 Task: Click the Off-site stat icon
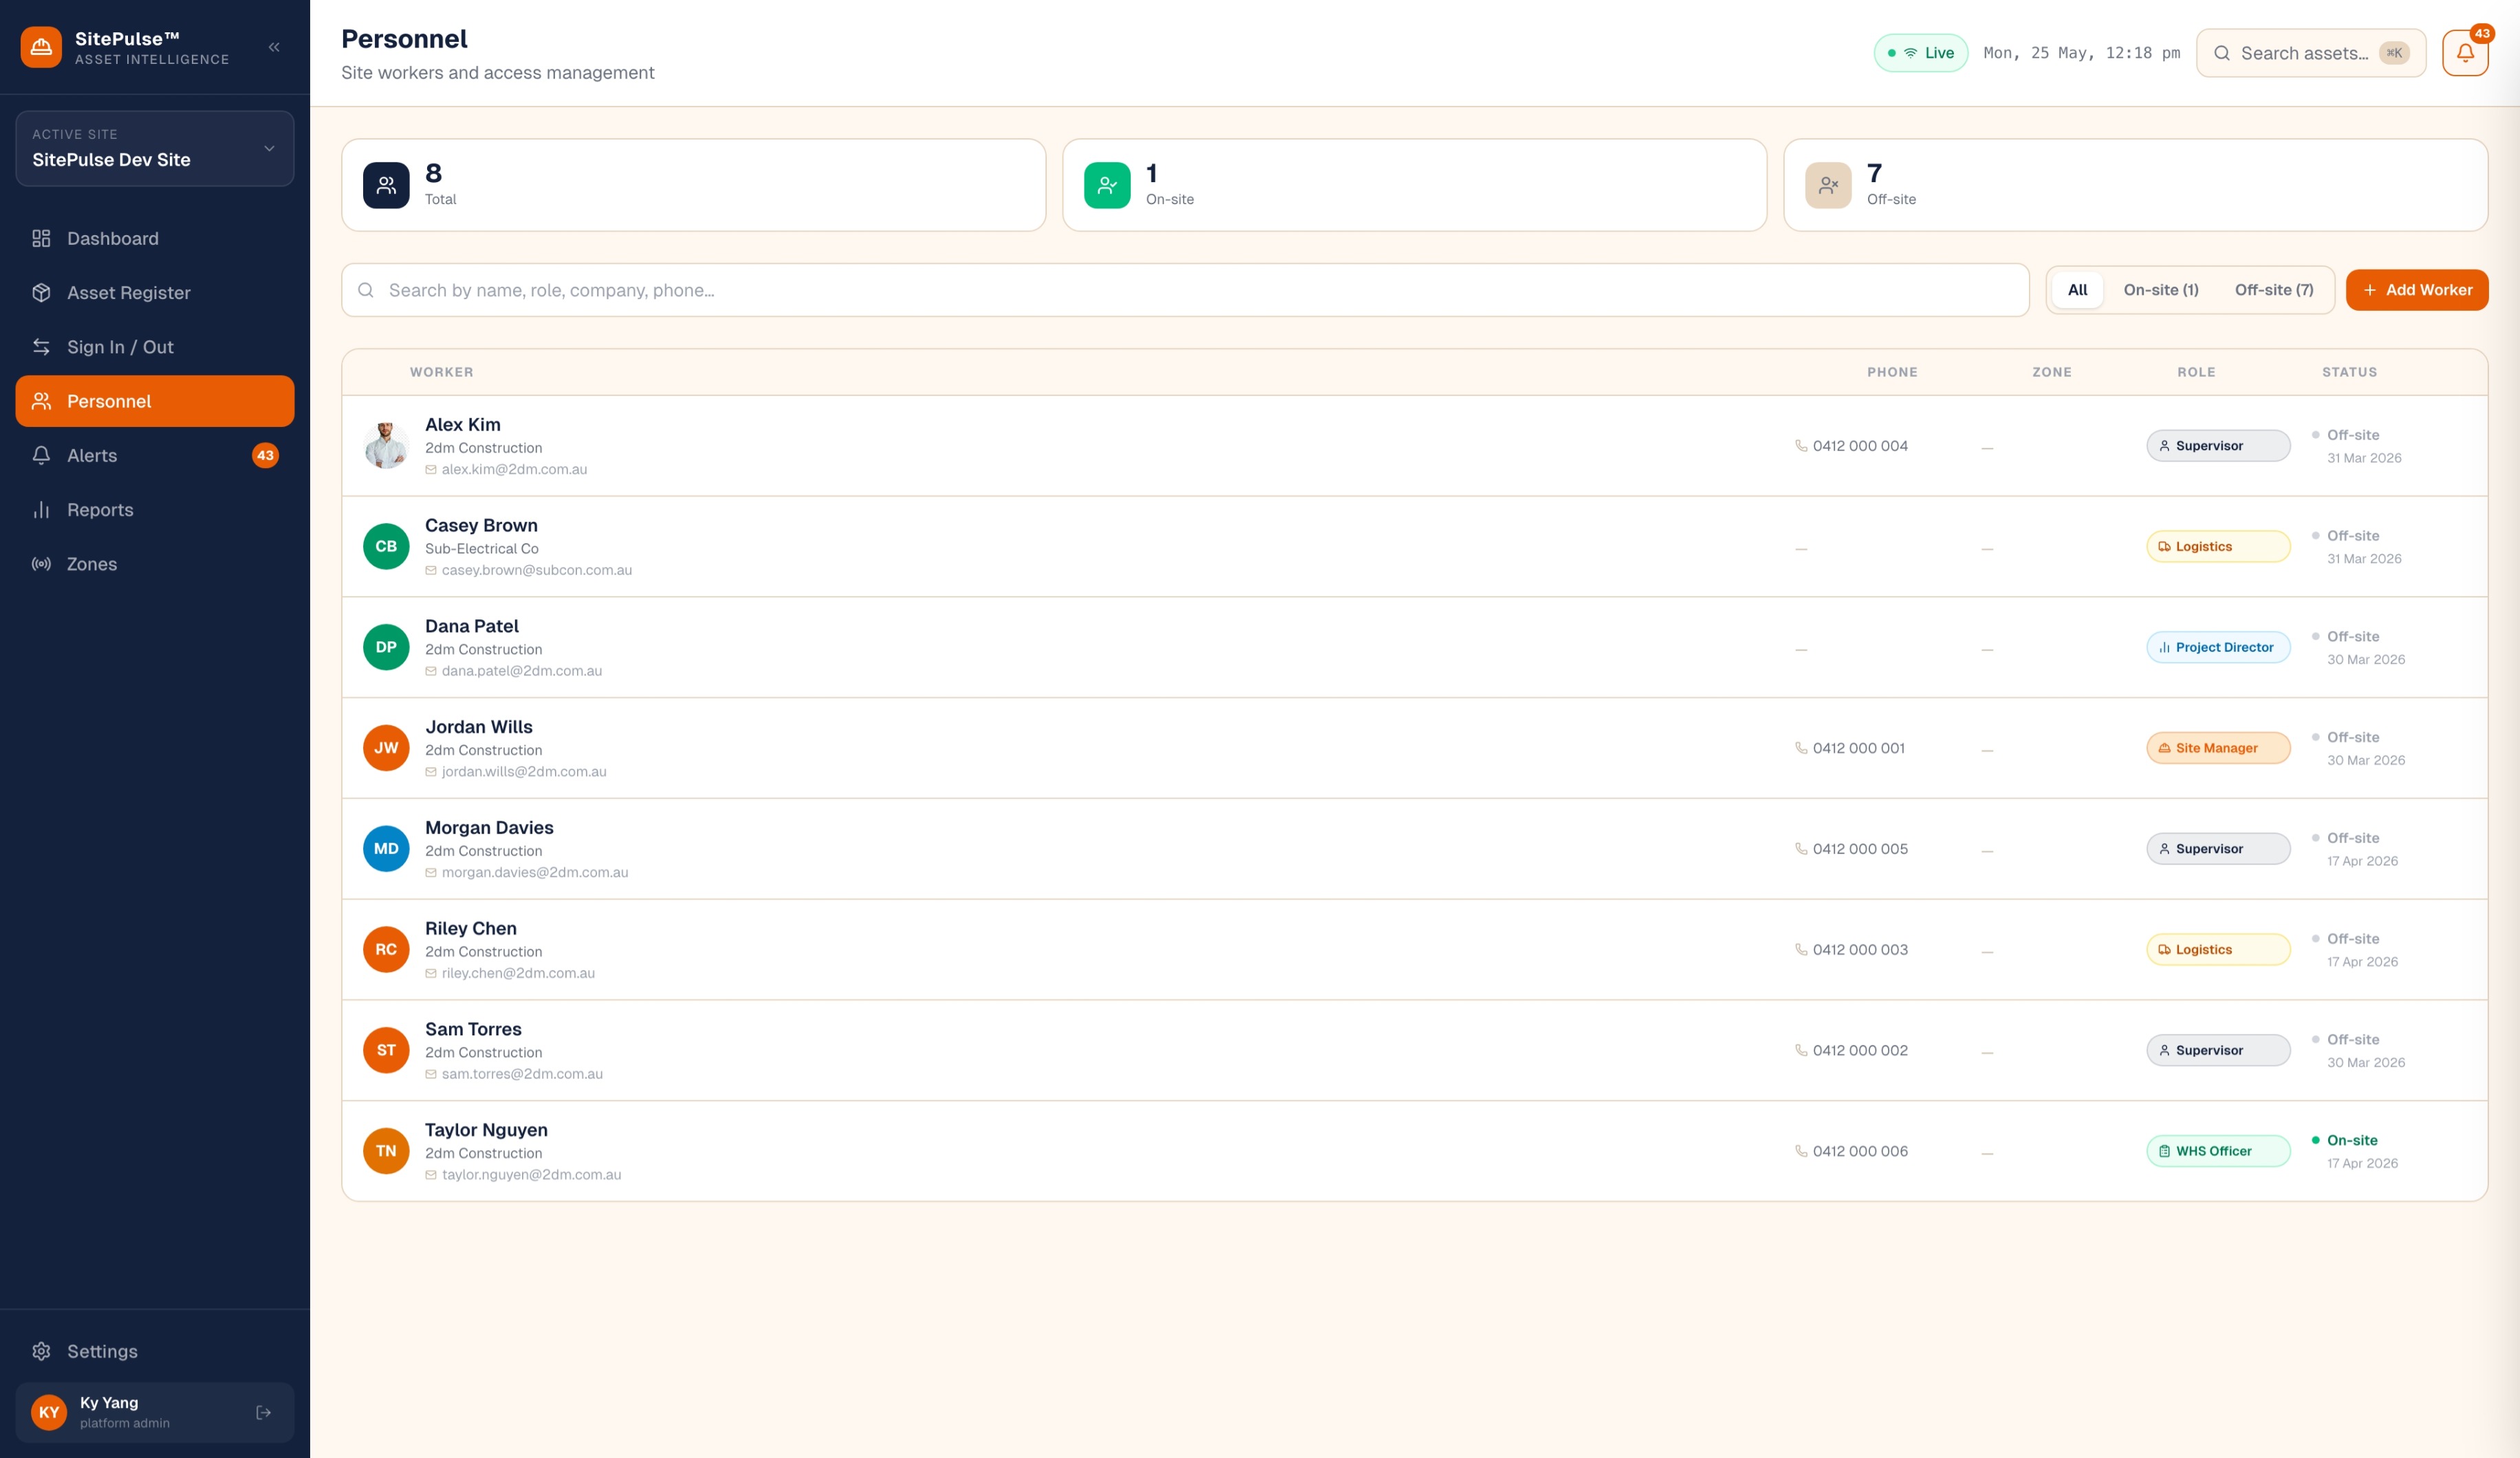point(1828,185)
